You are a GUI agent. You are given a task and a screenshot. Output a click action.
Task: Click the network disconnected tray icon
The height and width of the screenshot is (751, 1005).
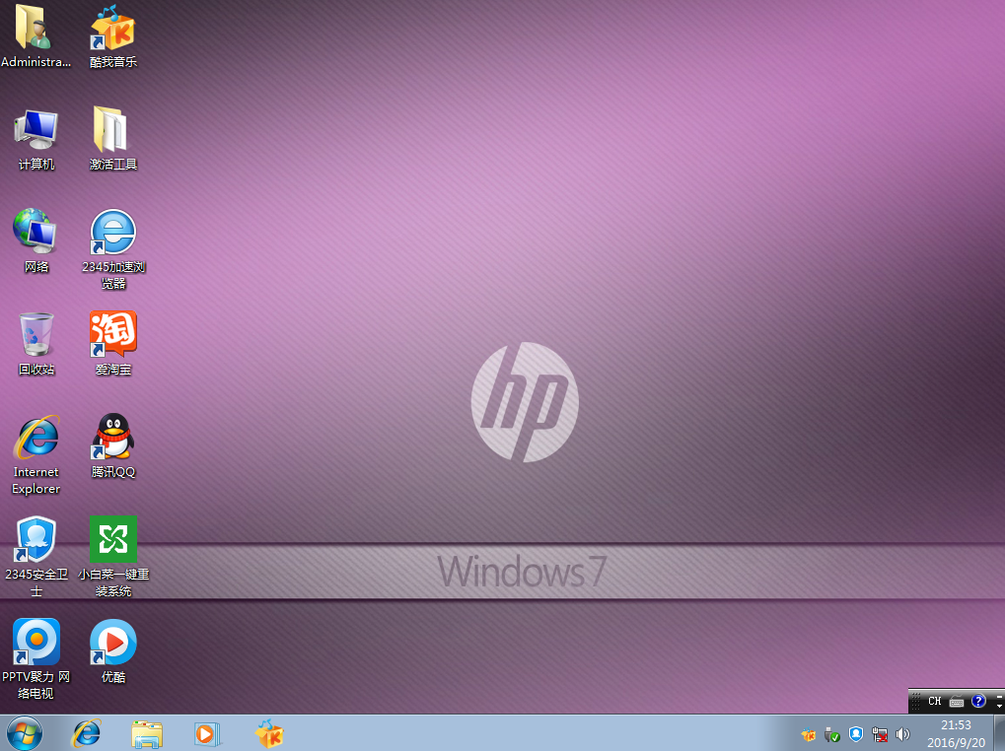pyautogui.click(x=880, y=735)
